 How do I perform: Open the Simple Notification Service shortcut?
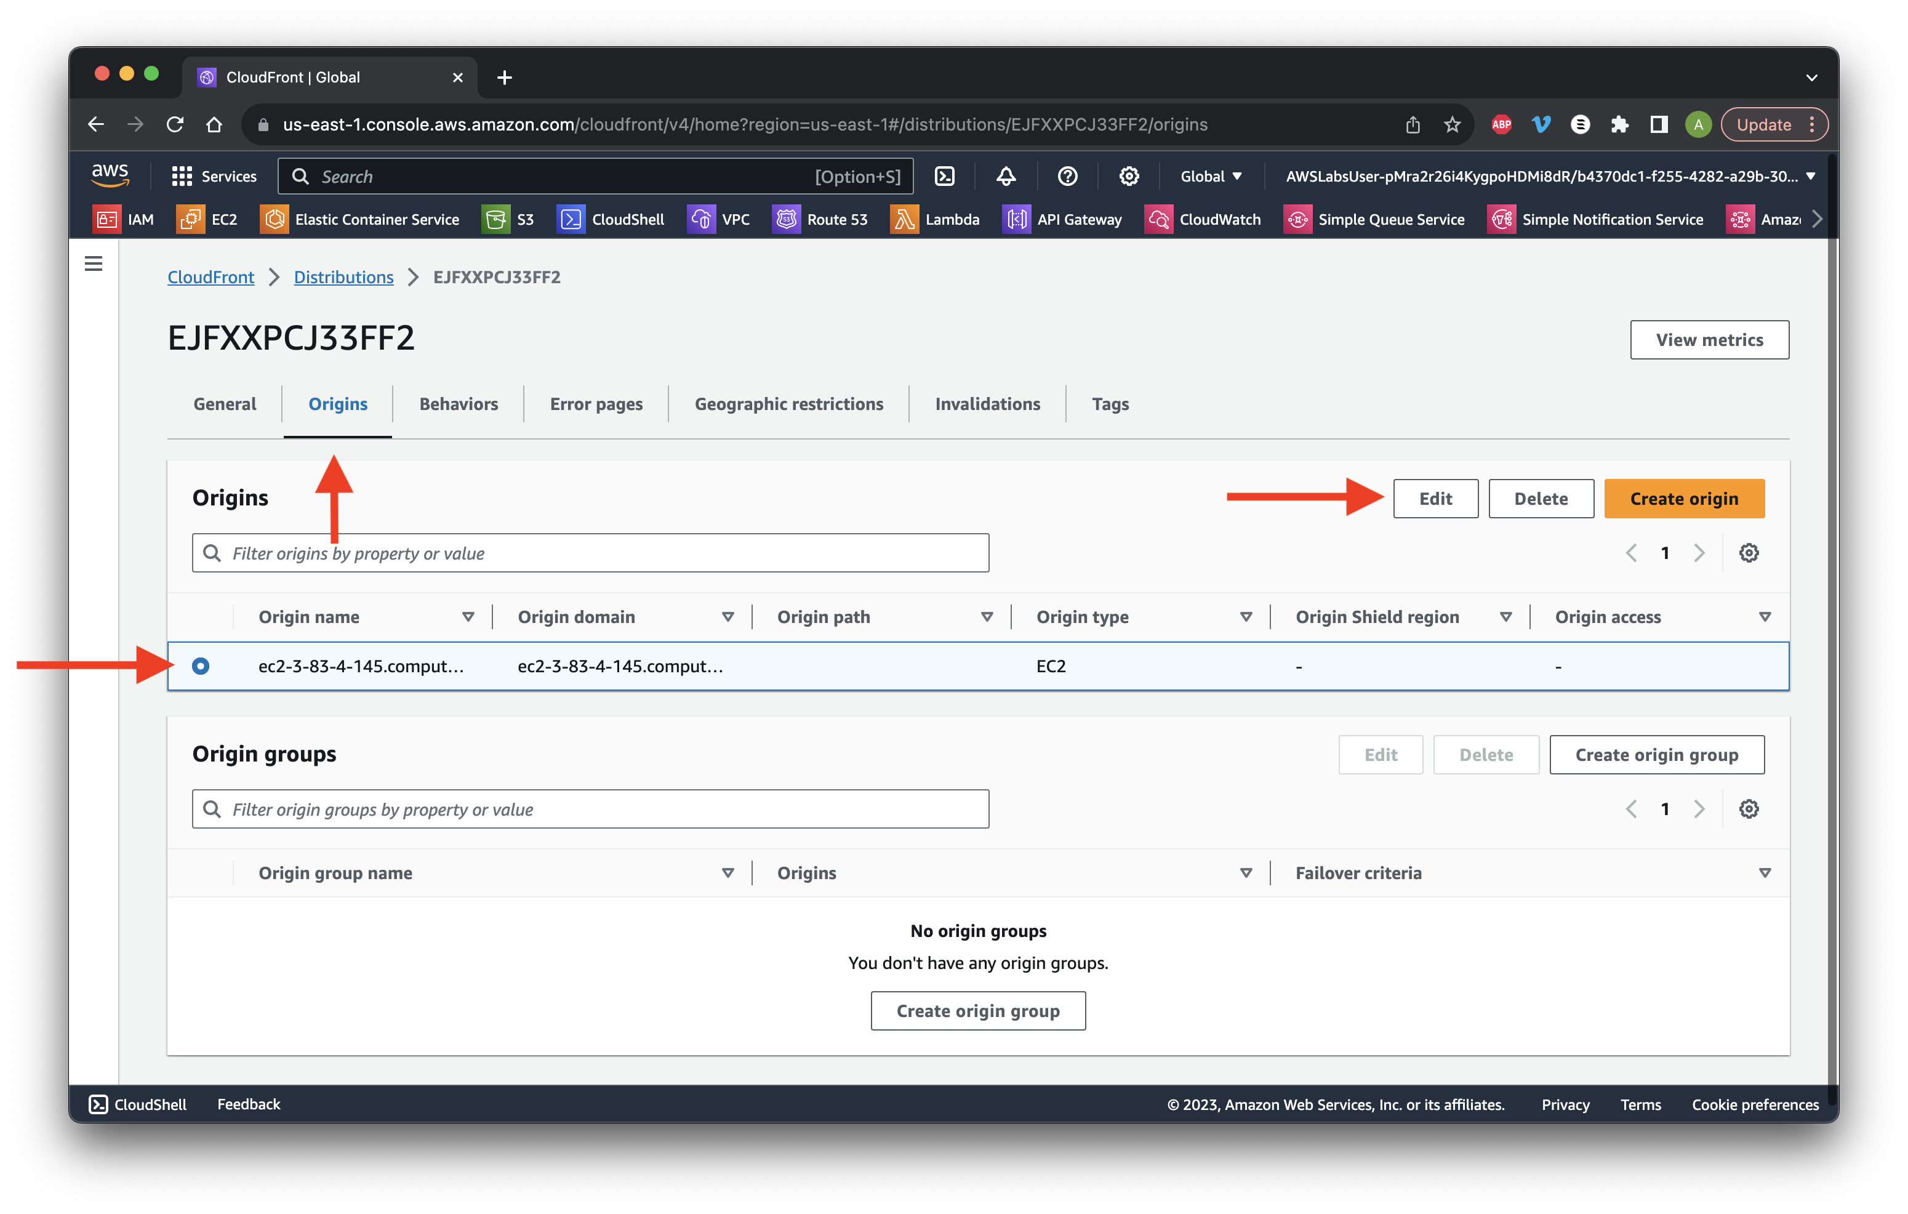point(1595,220)
